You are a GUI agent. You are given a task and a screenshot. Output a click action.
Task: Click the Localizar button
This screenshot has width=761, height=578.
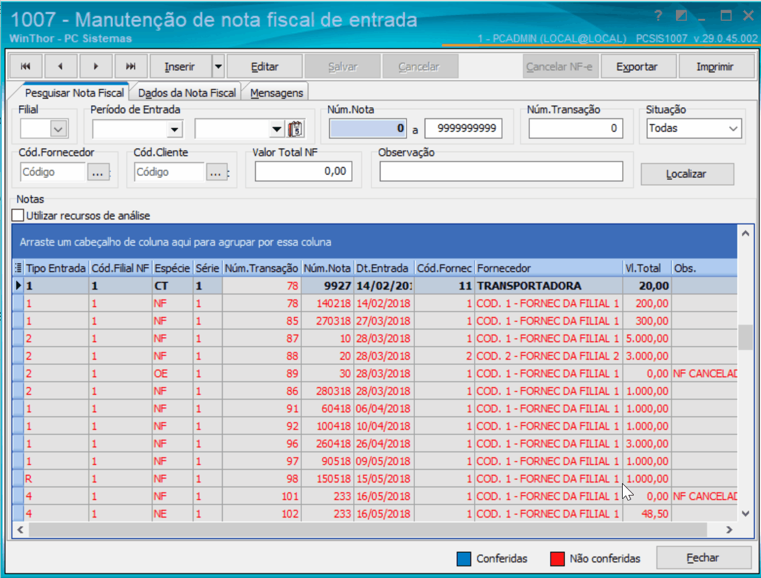click(x=686, y=174)
